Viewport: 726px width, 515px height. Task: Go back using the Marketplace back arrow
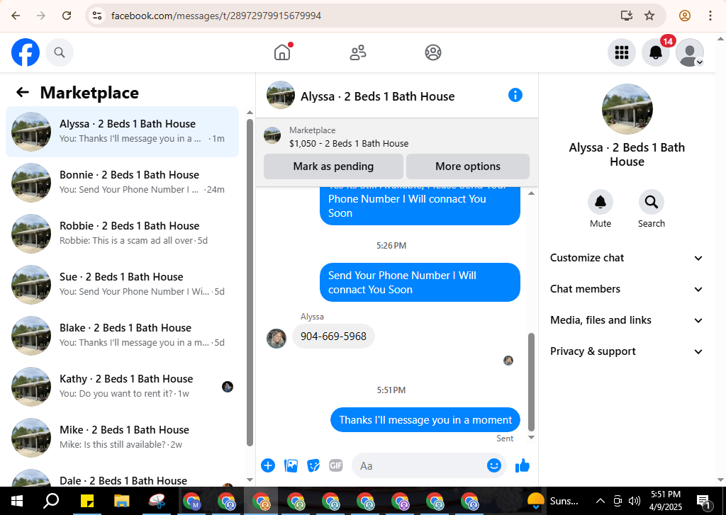tap(23, 93)
